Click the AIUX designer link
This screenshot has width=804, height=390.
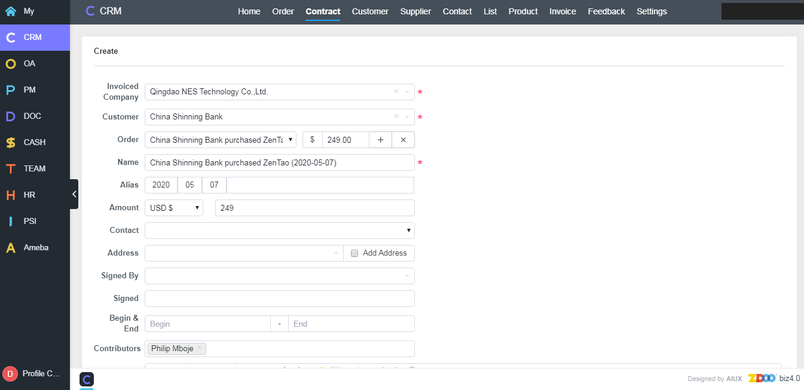coord(734,379)
